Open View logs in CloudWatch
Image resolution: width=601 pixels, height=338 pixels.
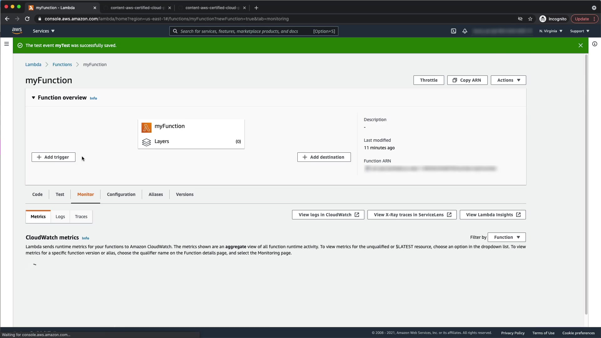[x=328, y=215]
